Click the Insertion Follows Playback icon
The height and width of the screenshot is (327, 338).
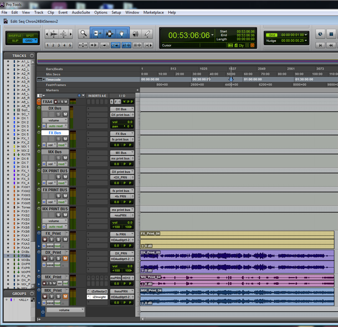coord(148,45)
